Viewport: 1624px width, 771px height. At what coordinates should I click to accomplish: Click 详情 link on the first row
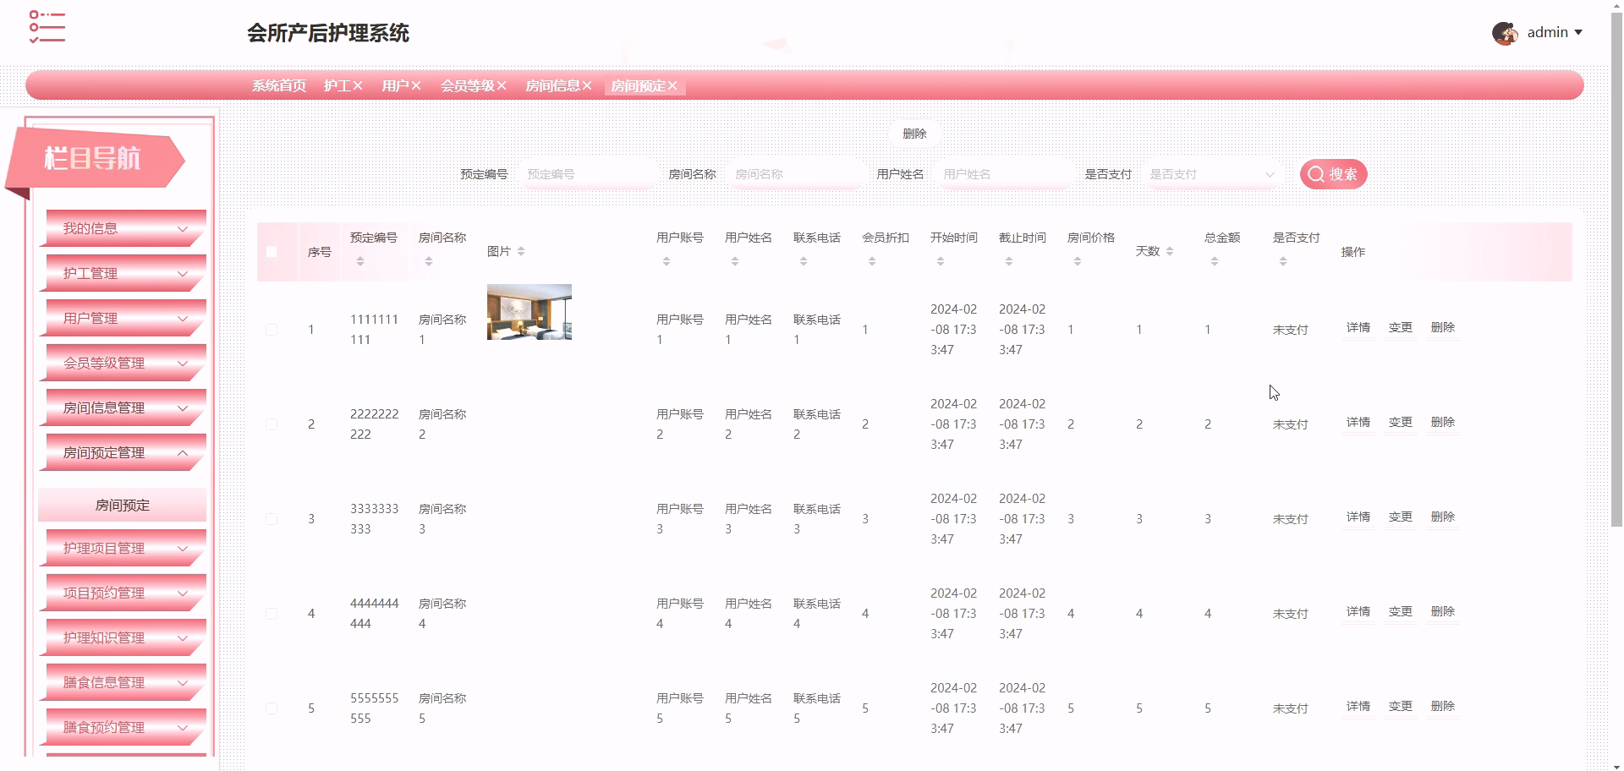pyautogui.click(x=1357, y=327)
